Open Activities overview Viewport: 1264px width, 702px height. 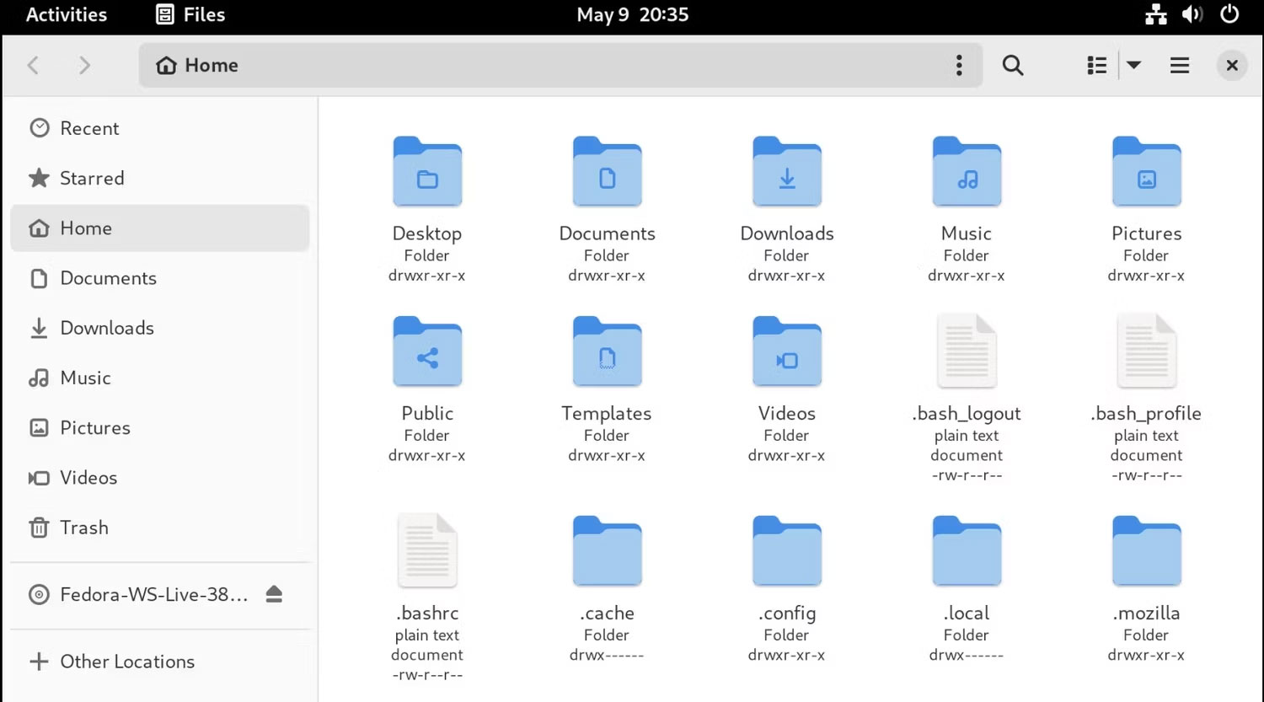point(67,14)
